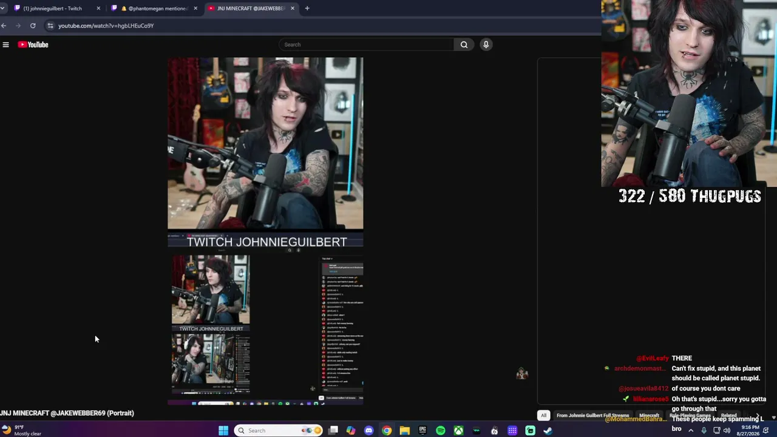
Task: Open network settings tray icon
Action: pos(717,430)
